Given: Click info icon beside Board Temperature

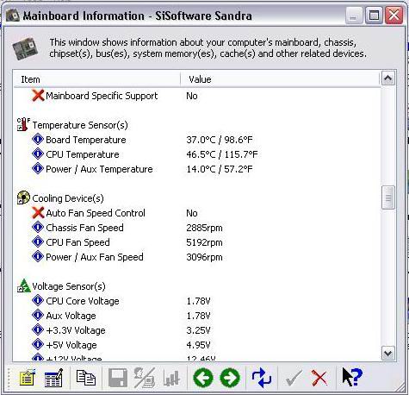Looking at the screenshot, I should tap(38, 140).
